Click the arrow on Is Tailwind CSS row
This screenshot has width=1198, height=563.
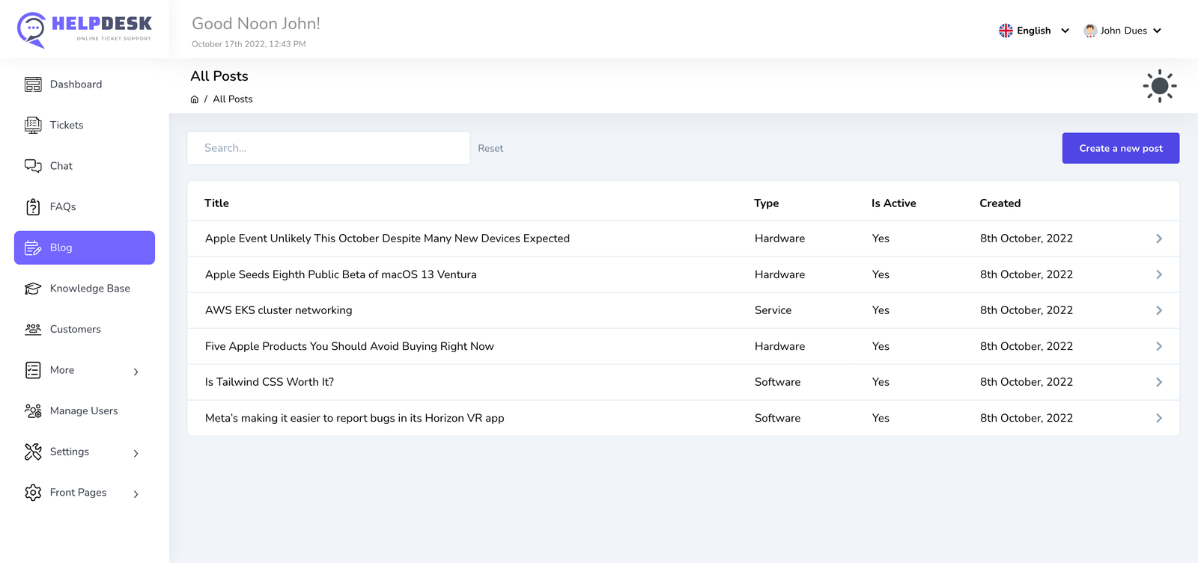pos(1158,382)
